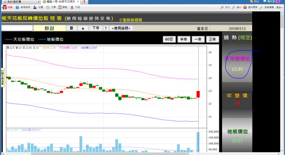Click the 過熱 (短空) status label

click(x=238, y=37)
